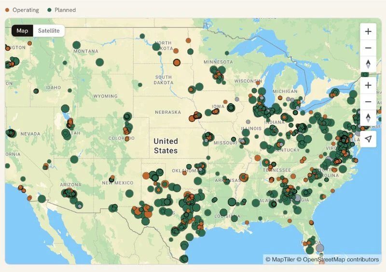The image size is (386, 272).
Task: Click the small green marker in western South Dakota
Action: (140, 85)
